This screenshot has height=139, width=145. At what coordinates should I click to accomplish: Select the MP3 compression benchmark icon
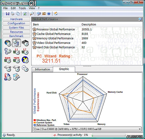click(8, 77)
